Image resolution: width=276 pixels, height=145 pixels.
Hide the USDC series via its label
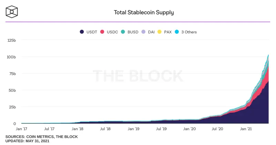[112, 32]
